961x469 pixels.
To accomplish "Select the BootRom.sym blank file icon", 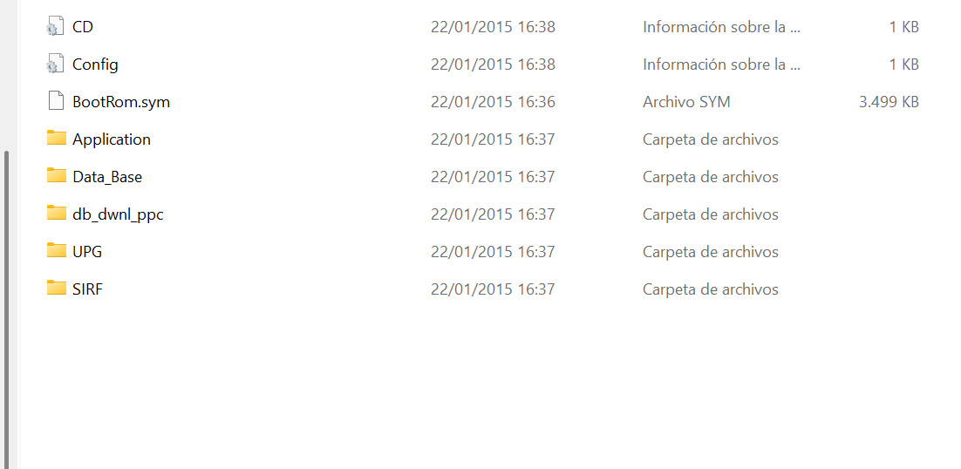I will pyautogui.click(x=56, y=102).
